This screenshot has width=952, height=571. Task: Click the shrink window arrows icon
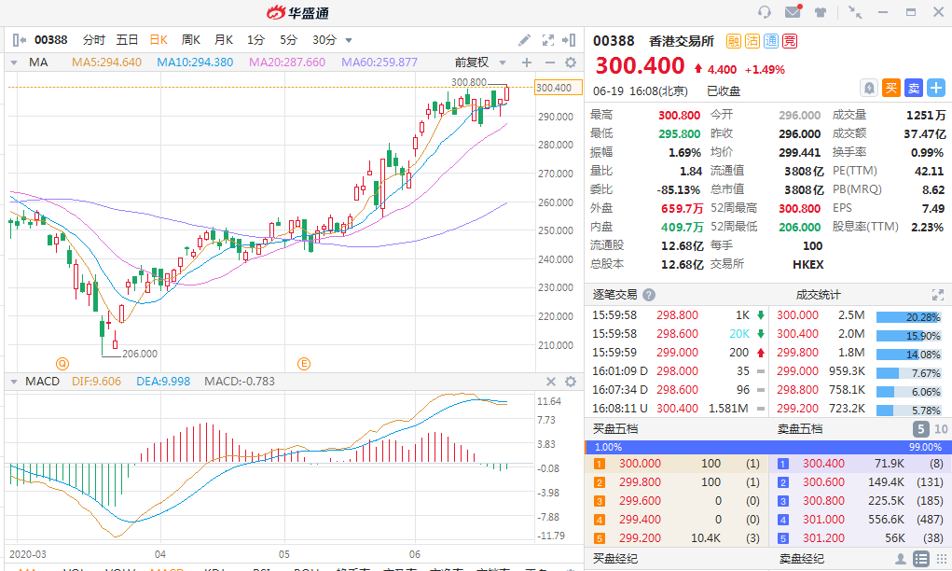[855, 12]
